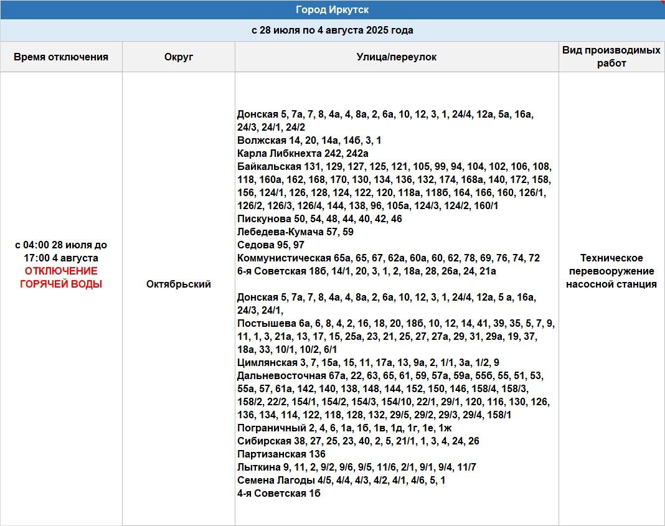Select the date range row for 28 июля
Screen dimensions: 665x526
pyautogui.click(x=332, y=31)
